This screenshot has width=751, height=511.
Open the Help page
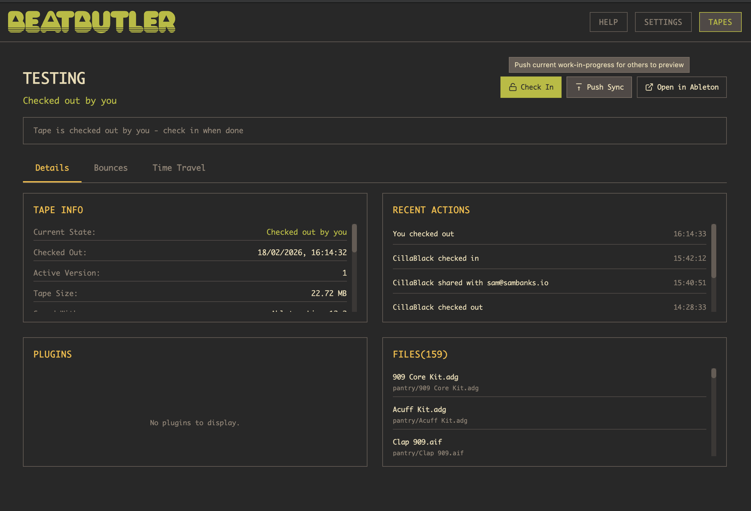point(608,22)
